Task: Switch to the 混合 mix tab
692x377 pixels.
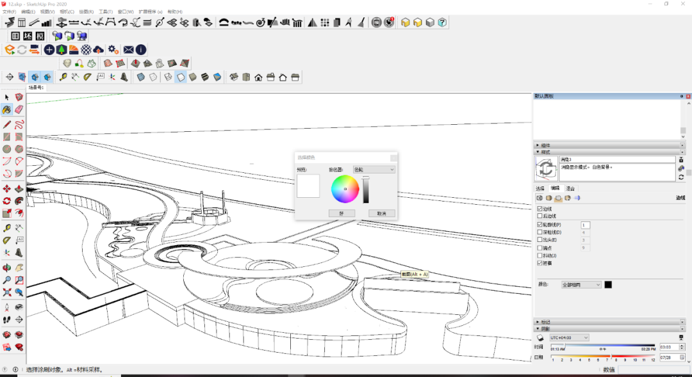Action: [570, 188]
